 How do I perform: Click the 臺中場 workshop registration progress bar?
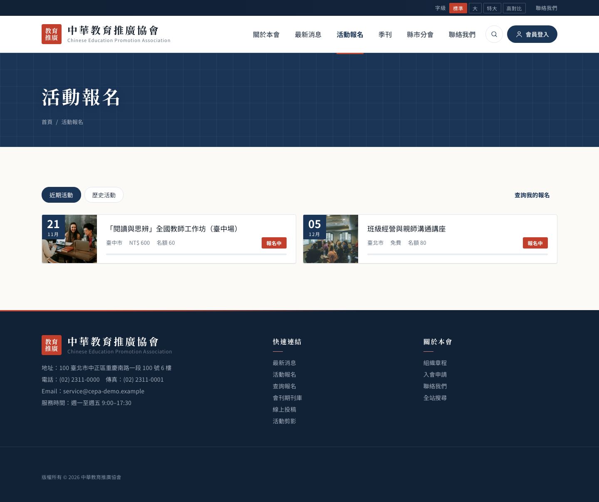tap(196, 254)
